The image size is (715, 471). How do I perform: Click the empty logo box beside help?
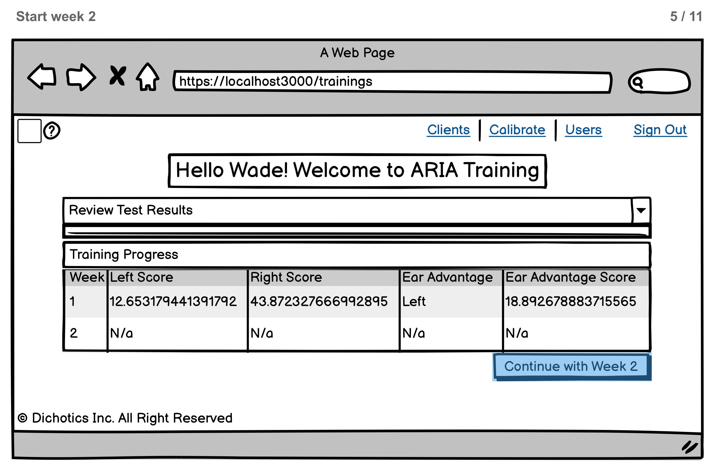[x=29, y=131]
